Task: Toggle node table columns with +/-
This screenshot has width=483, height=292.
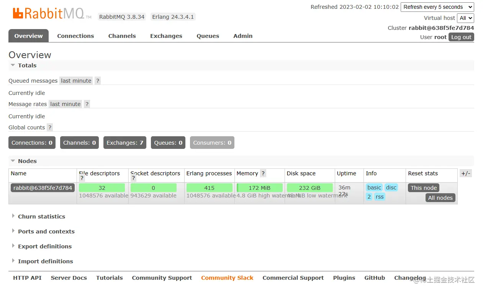Action: coord(465,173)
